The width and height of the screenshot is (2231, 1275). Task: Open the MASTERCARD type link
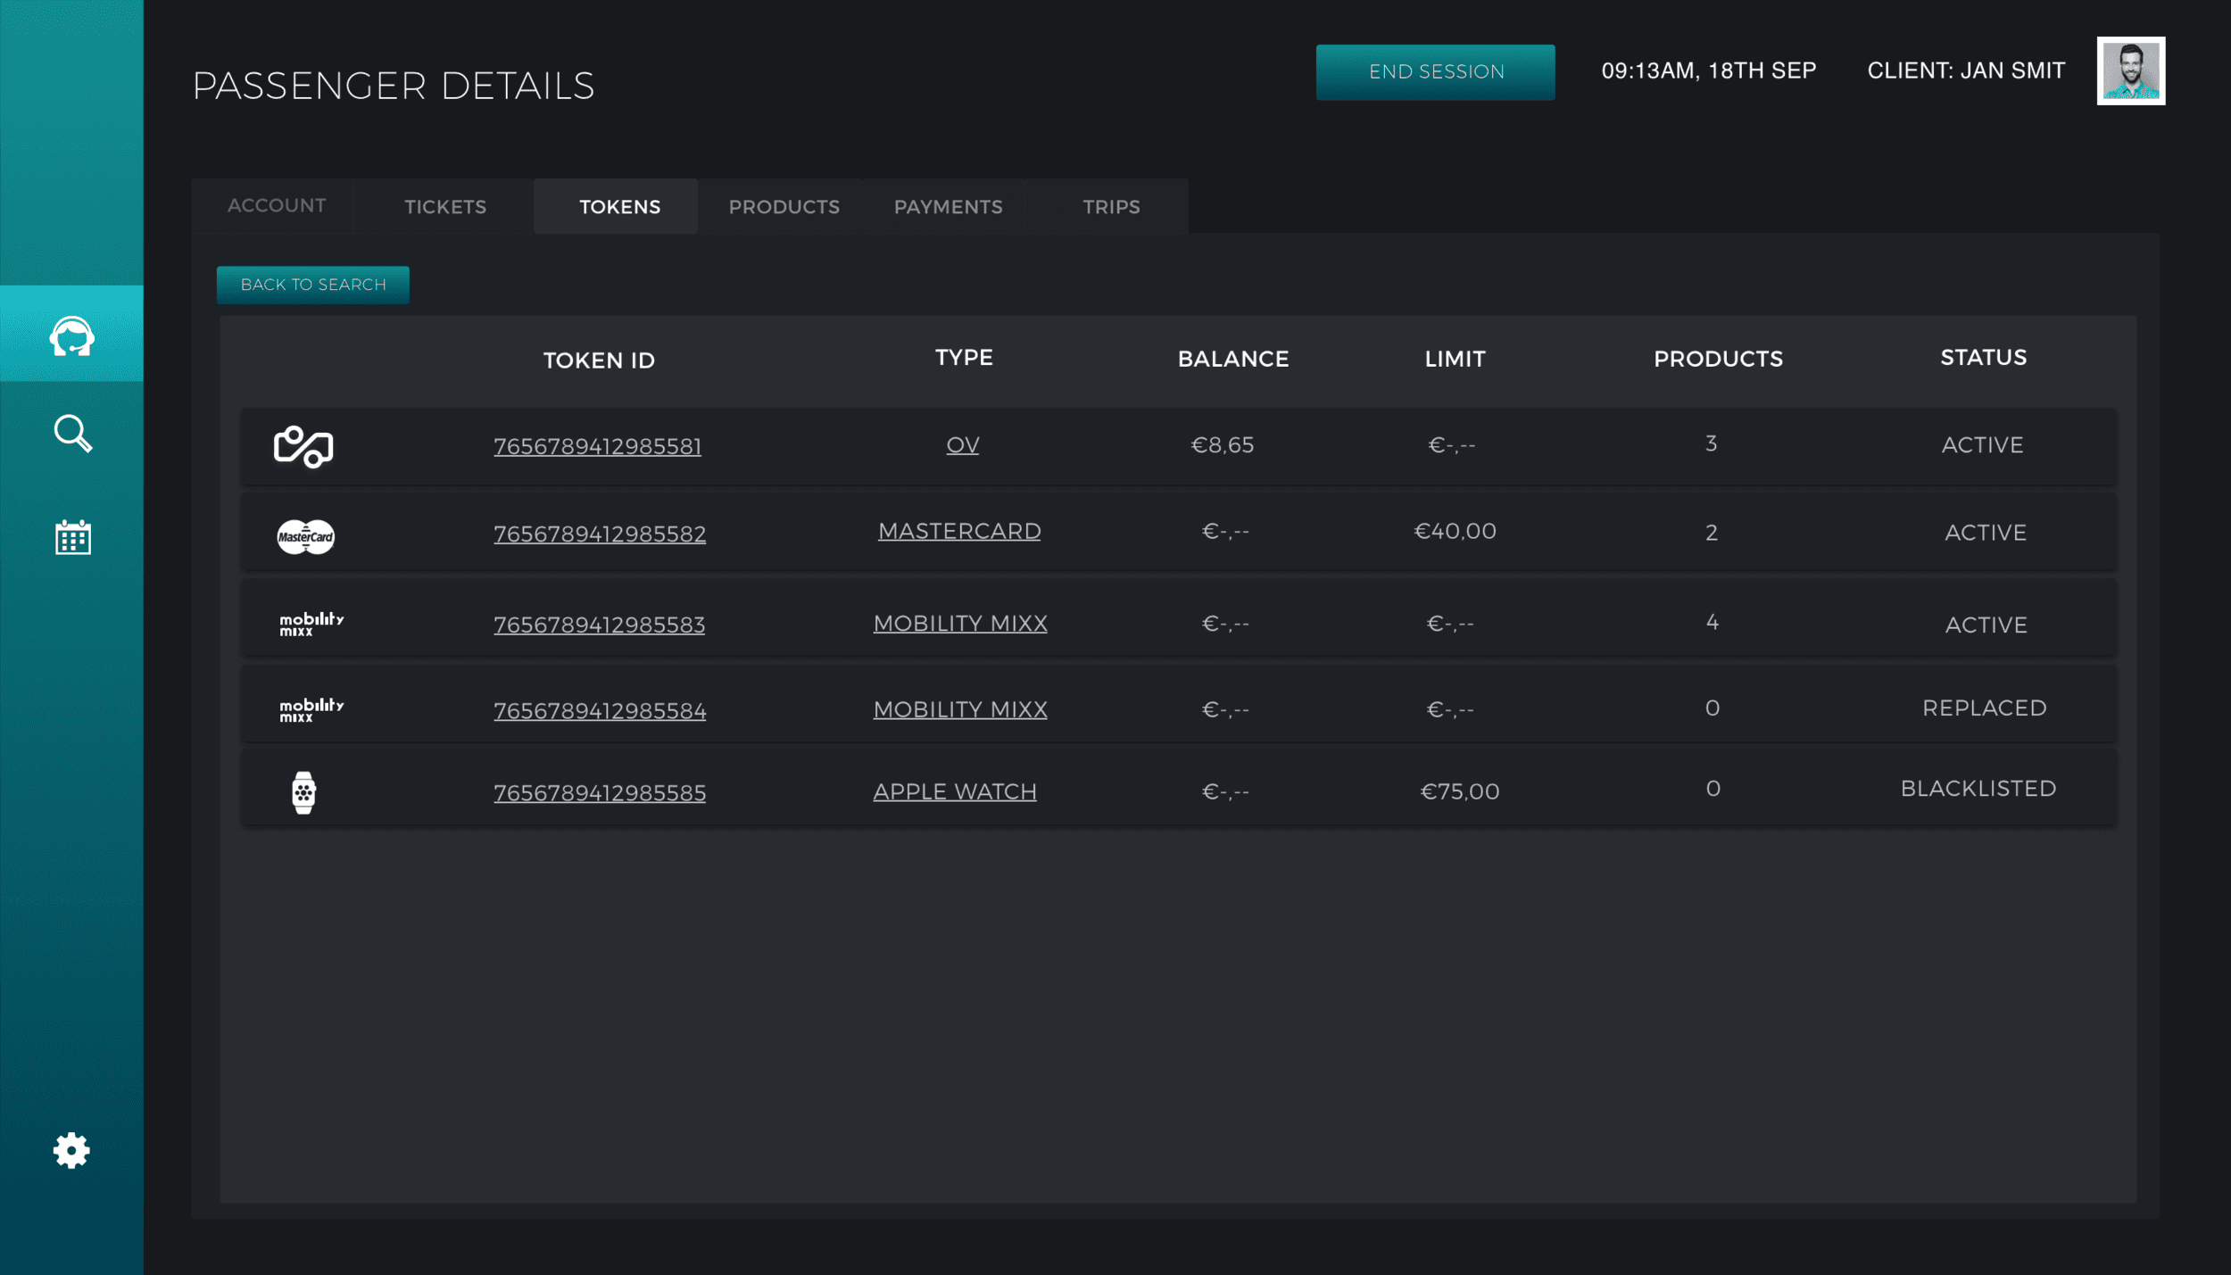pyautogui.click(x=959, y=532)
